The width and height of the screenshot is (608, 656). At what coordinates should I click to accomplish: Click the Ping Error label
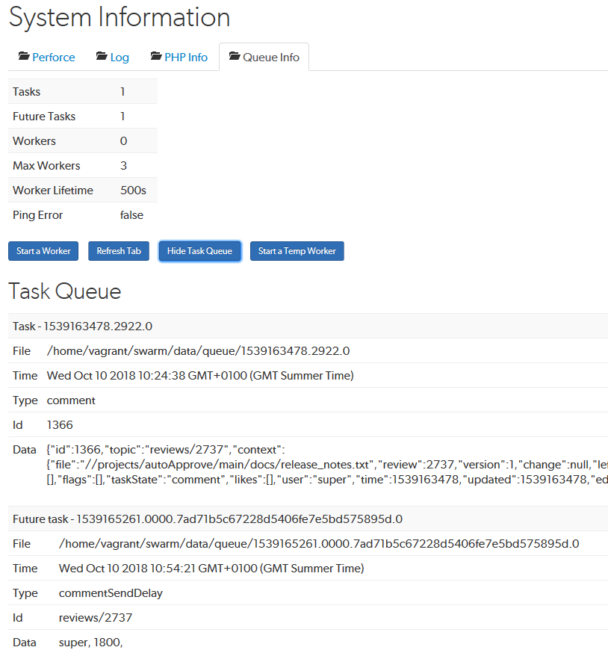[x=37, y=215]
